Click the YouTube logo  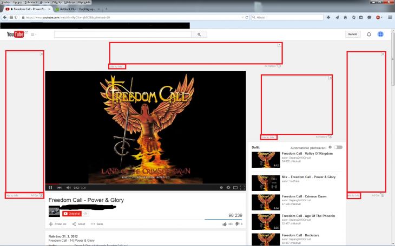pyautogui.click(x=16, y=34)
